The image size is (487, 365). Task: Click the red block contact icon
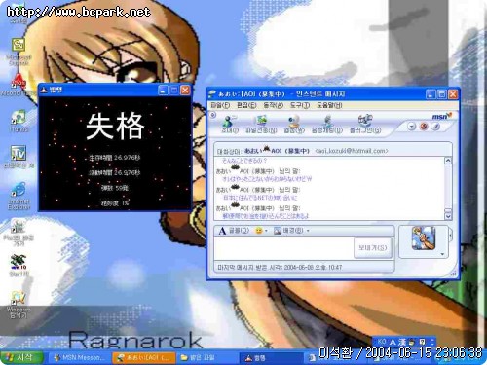point(424,127)
